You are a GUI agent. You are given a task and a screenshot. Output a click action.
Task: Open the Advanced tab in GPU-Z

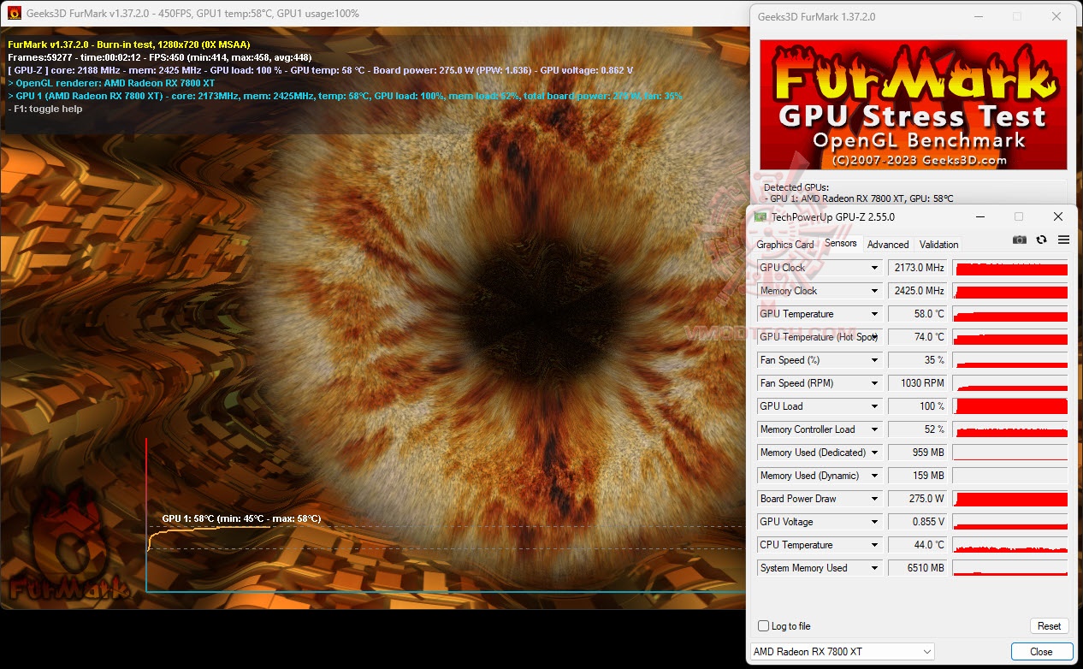pos(888,245)
